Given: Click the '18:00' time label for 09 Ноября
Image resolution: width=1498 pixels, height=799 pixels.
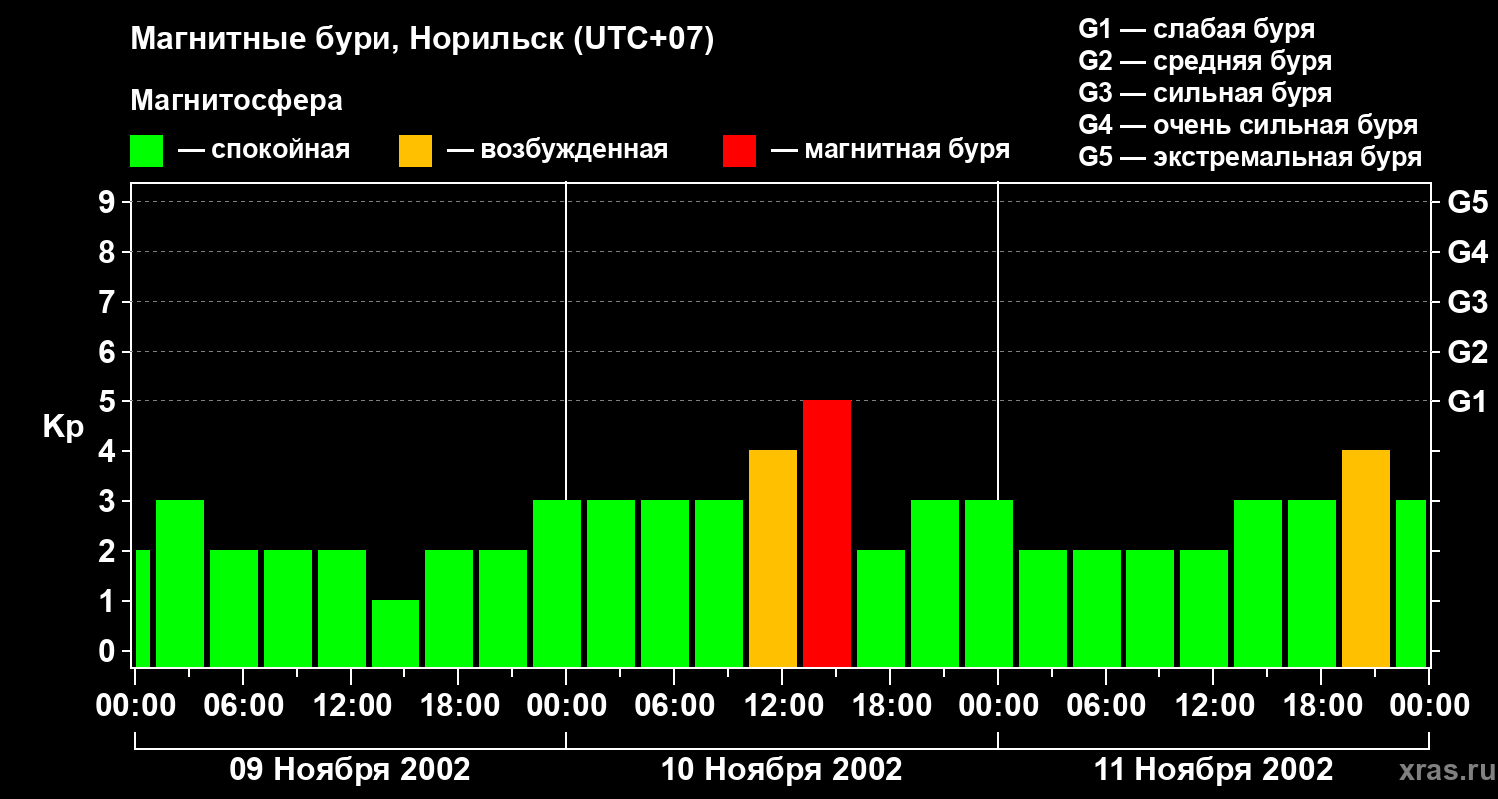Looking at the screenshot, I should pyautogui.click(x=458, y=706).
